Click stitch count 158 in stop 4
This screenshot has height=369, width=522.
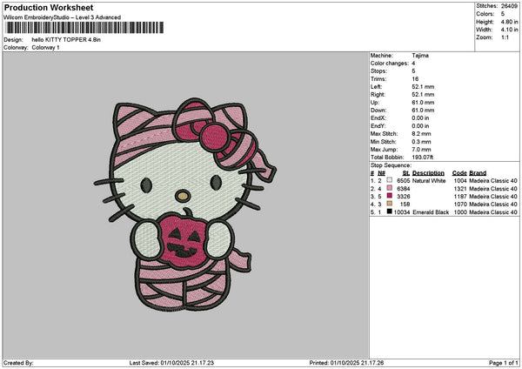405,205
